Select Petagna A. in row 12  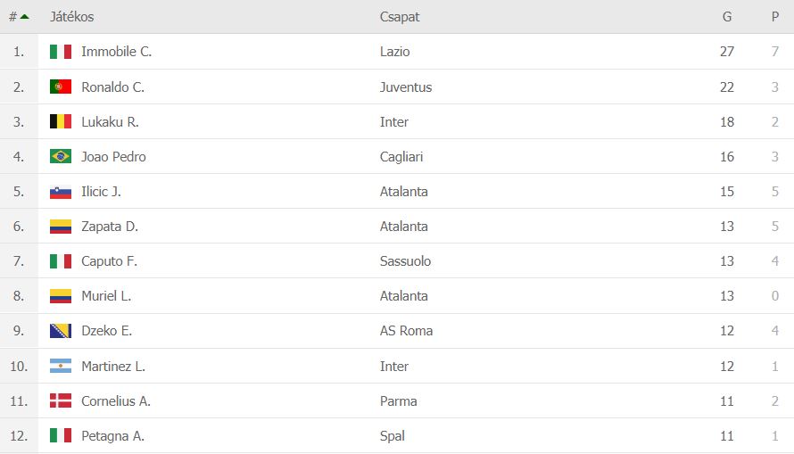click(x=113, y=436)
